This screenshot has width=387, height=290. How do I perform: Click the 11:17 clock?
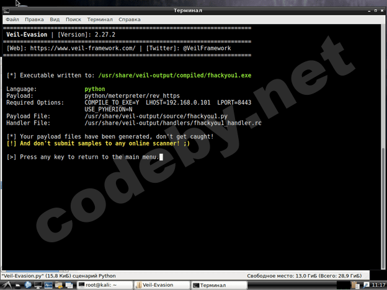[378, 285]
